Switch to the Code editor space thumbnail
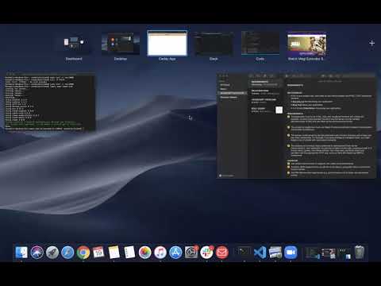Viewport: 381px width, 286px height. tap(260, 43)
